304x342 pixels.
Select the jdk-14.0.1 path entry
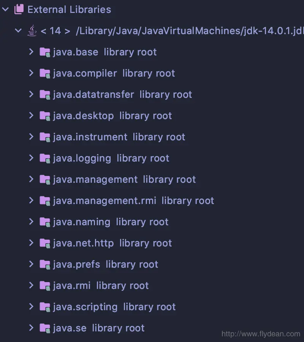click(x=190, y=31)
